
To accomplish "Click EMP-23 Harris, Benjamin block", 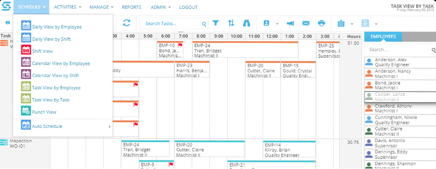I will tap(192, 70).
